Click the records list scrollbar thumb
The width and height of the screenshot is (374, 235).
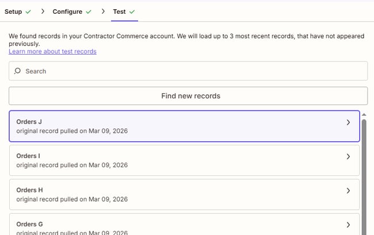[x=364, y=172]
